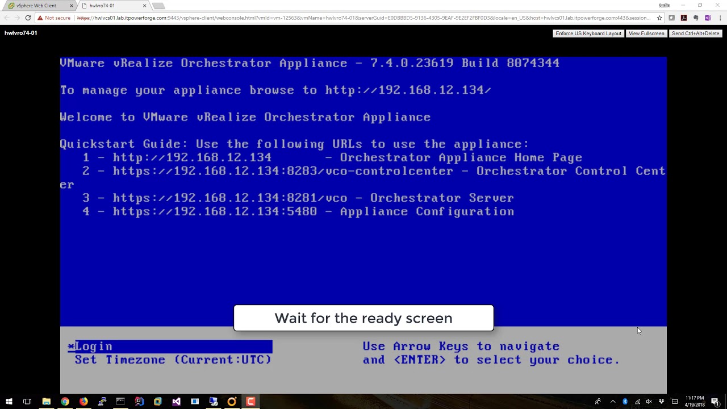Open the network computers taskbar icon
Viewport: 727px width, 409px height.
tap(102, 402)
